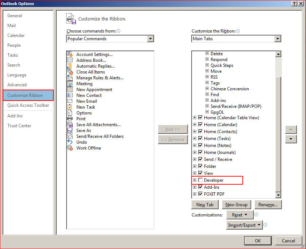Viewport: 306px width, 249px height.
Task: Open Trust Center settings page
Action: point(19,126)
